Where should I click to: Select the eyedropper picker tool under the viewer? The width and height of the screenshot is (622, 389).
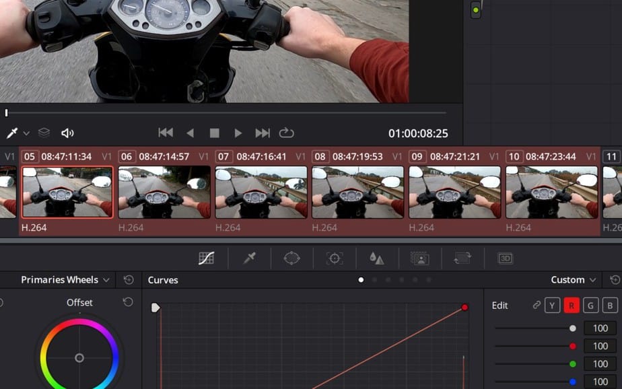(x=12, y=133)
